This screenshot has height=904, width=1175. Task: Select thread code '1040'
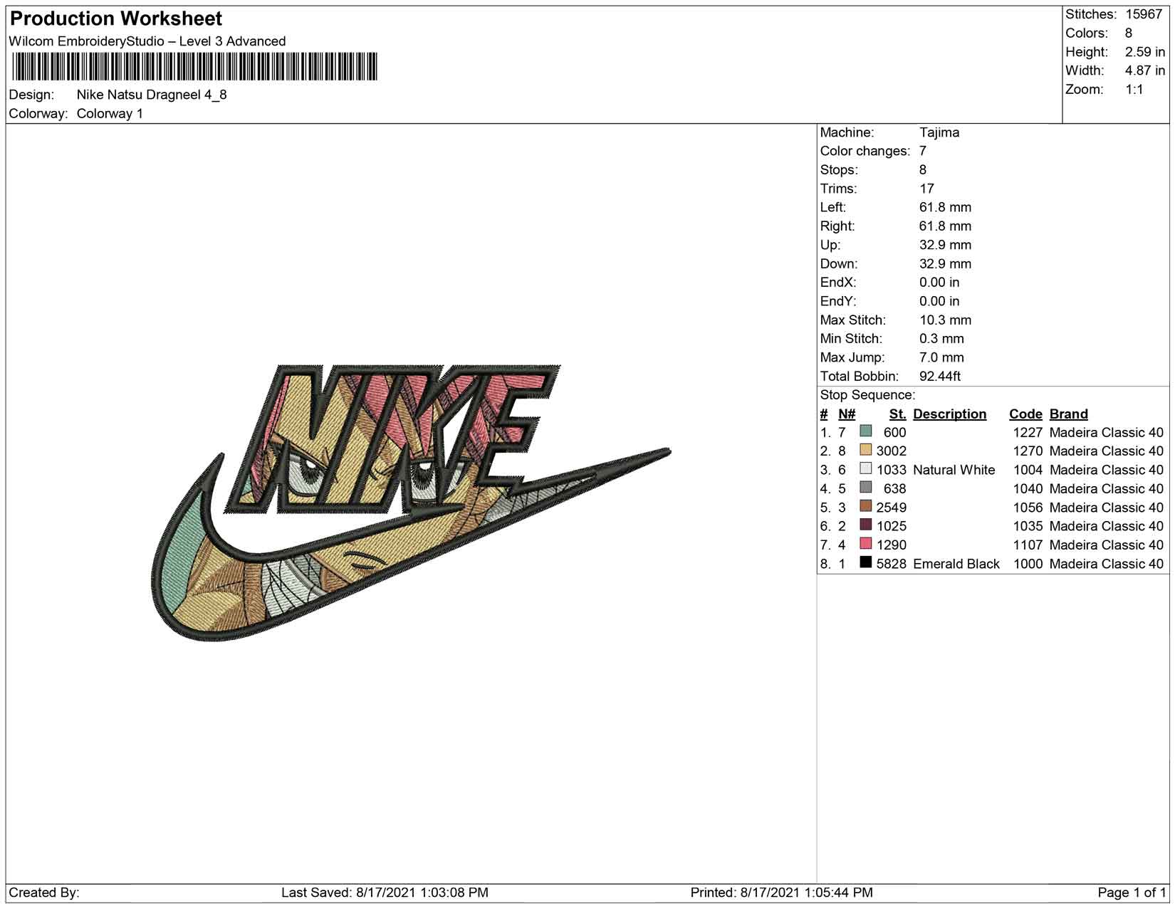tap(1028, 489)
